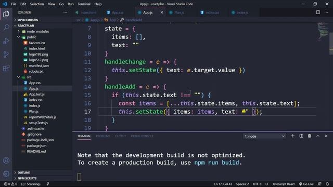Image resolution: width=333 pixels, height=187 pixels.
Task: Expand the Outline section
Action: click(23, 172)
